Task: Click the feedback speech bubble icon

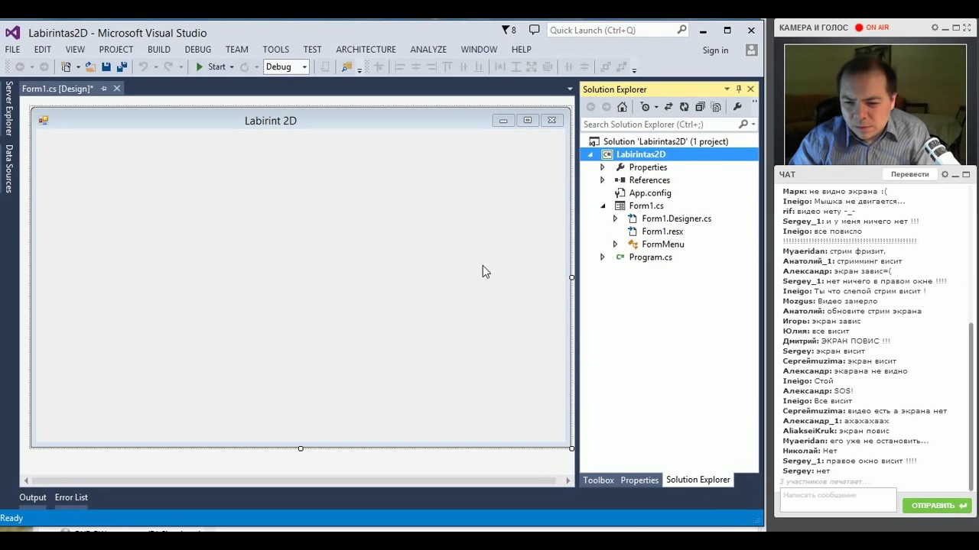Action: (534, 30)
